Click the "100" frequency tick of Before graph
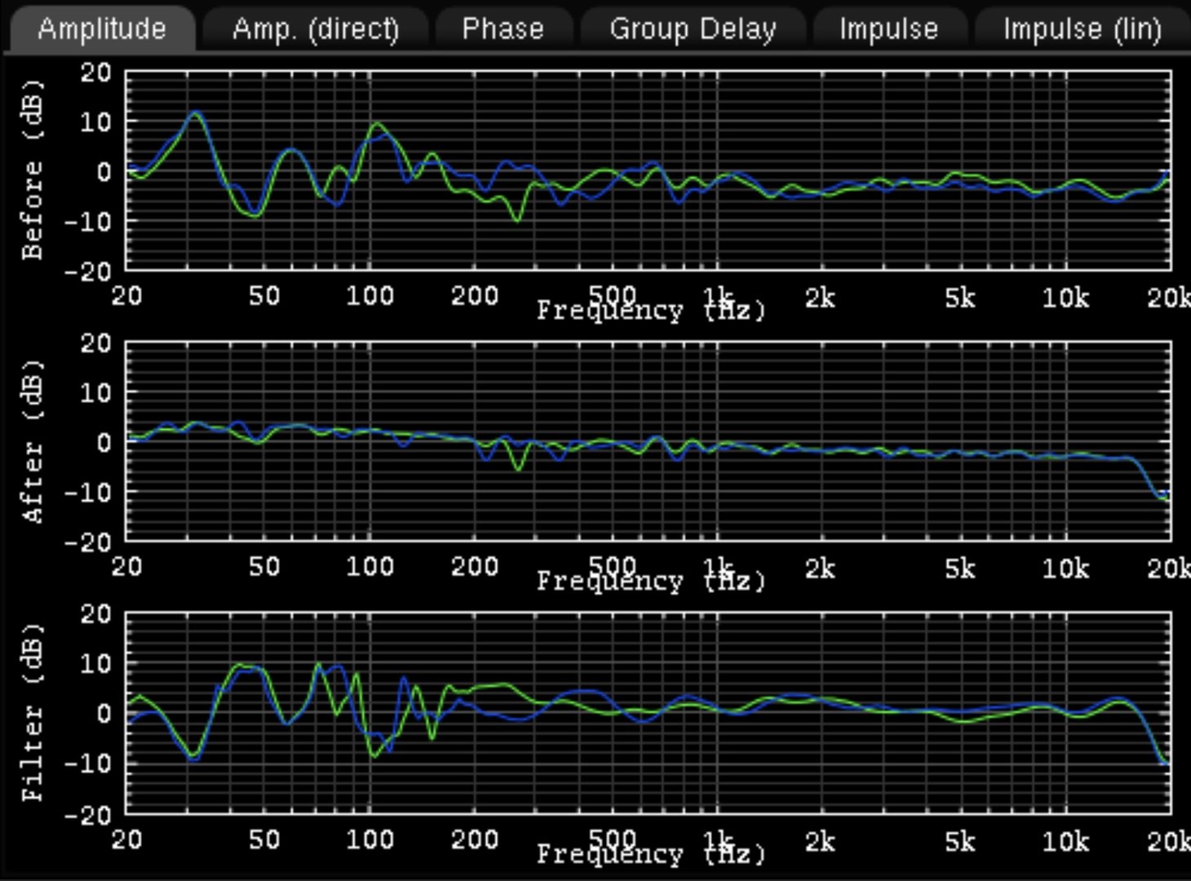This screenshot has width=1191, height=881. click(x=370, y=295)
